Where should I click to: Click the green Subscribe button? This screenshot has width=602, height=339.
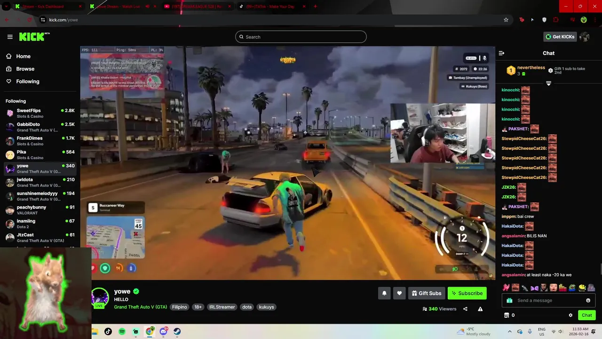pos(467,293)
